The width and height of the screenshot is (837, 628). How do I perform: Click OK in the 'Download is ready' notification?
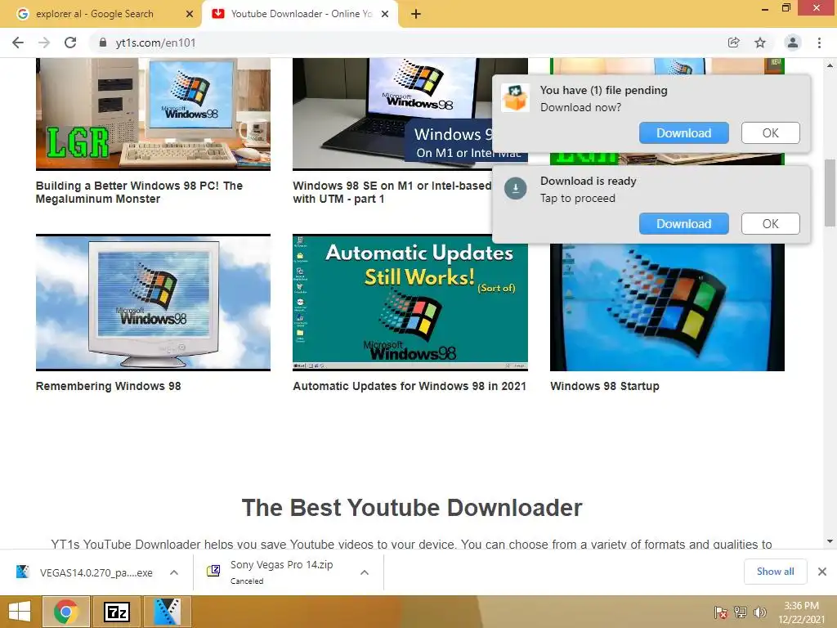point(770,224)
